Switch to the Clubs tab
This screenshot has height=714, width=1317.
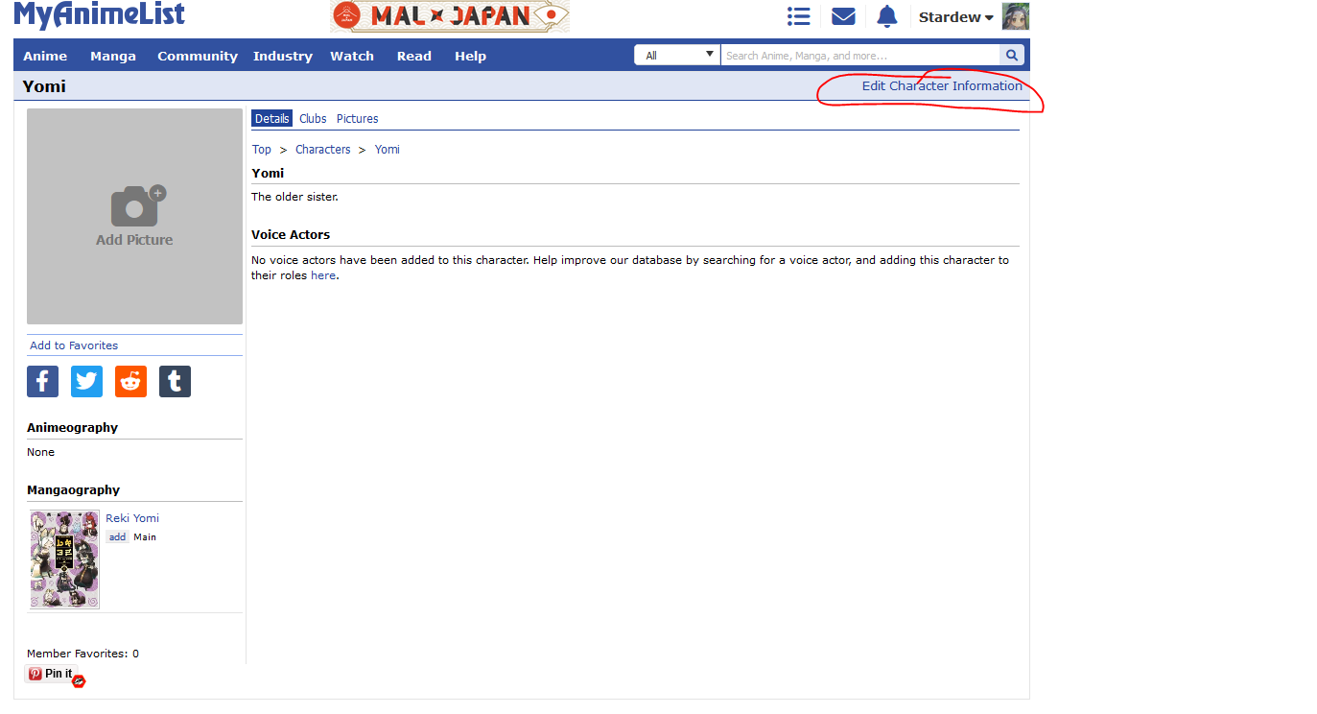[x=313, y=119]
